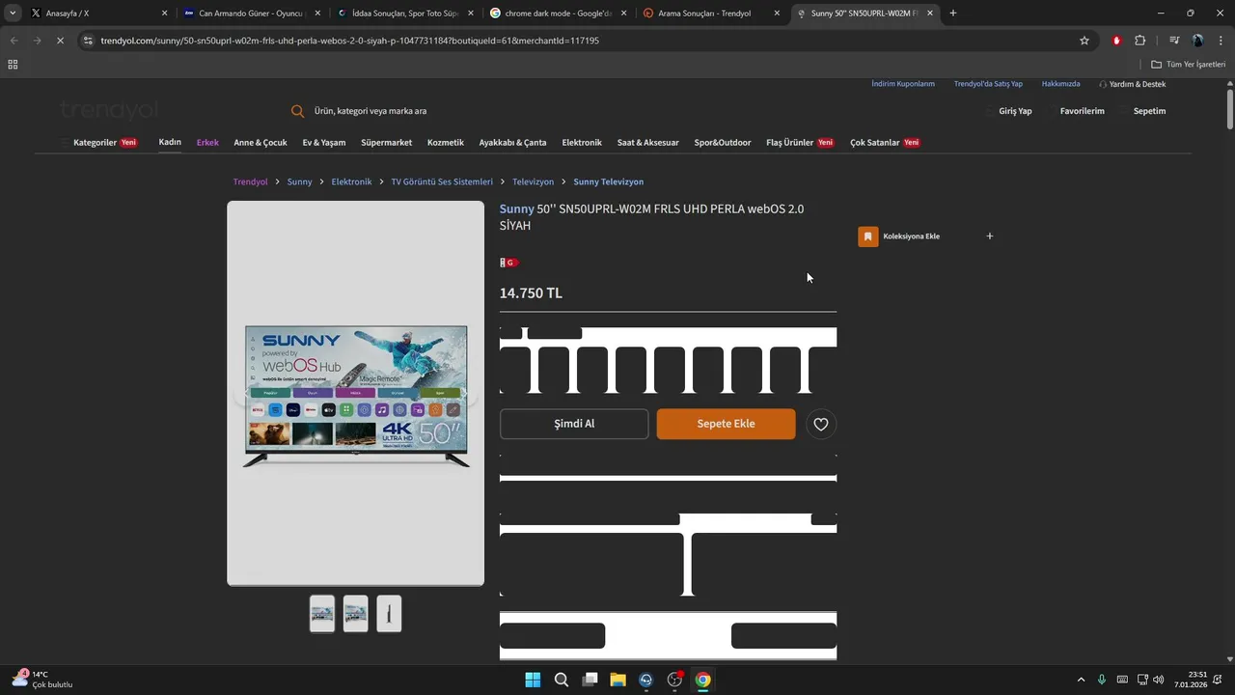Click Trendyol'da Satış Yap link
This screenshot has height=695, width=1235.
(988, 84)
